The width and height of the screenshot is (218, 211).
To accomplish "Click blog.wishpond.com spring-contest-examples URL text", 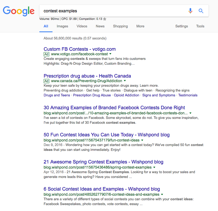I will 97,167.
